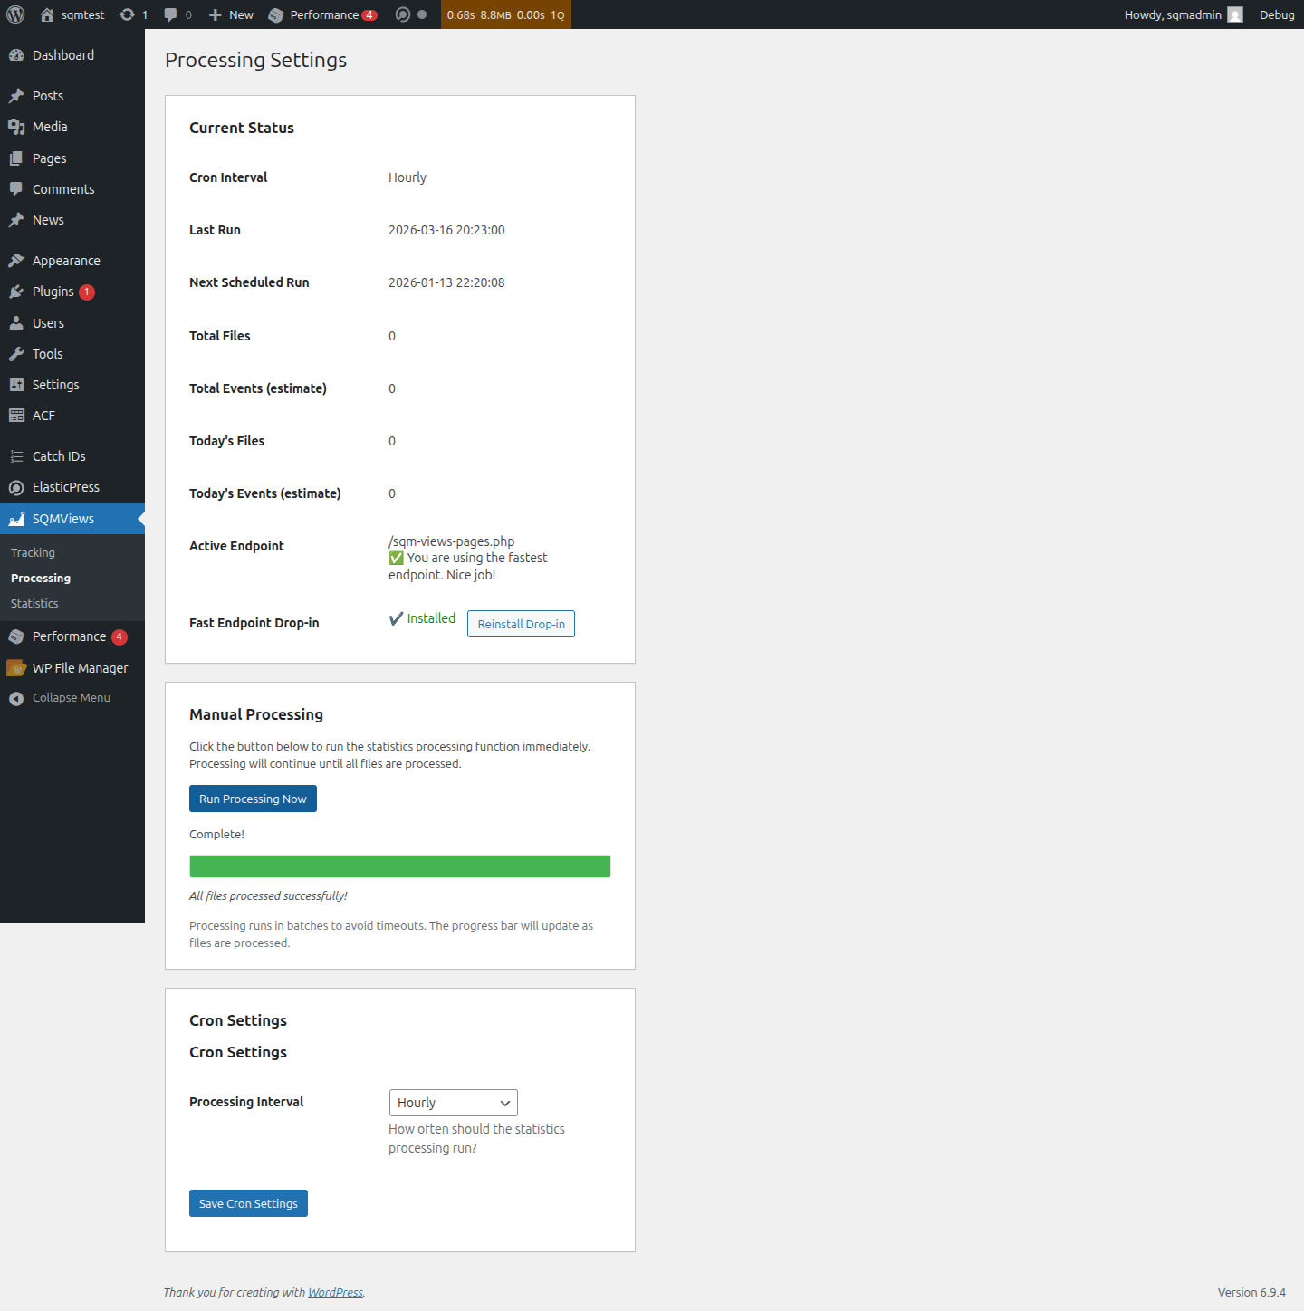Click the Media library icon
Viewport: 1304px width, 1311px height.
pos(16,127)
